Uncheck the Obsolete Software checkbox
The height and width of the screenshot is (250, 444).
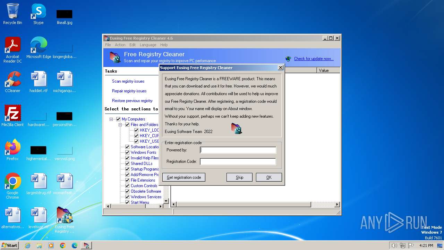(127, 191)
